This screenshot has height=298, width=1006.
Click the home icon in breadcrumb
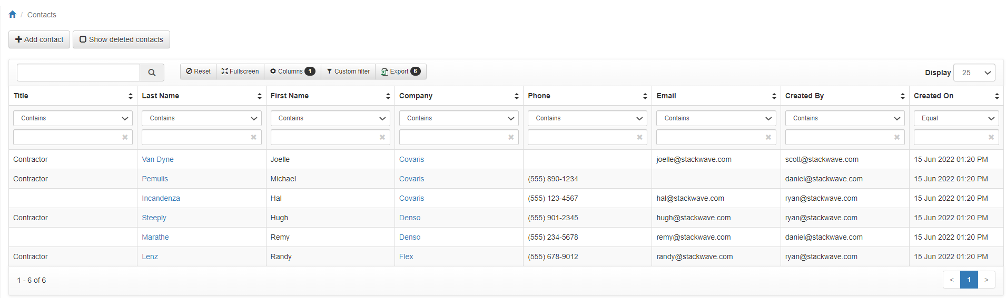[x=13, y=15]
